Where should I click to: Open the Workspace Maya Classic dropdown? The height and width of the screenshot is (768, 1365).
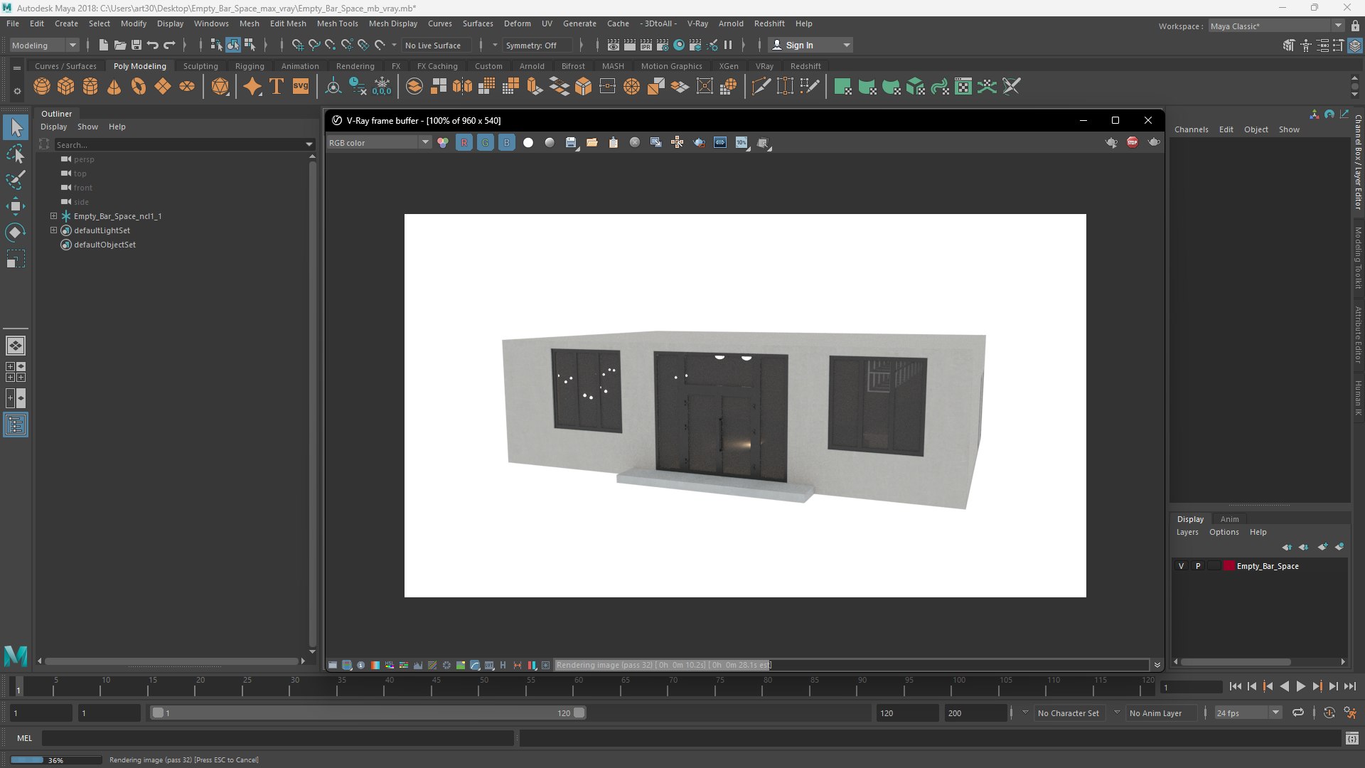pyautogui.click(x=1276, y=26)
